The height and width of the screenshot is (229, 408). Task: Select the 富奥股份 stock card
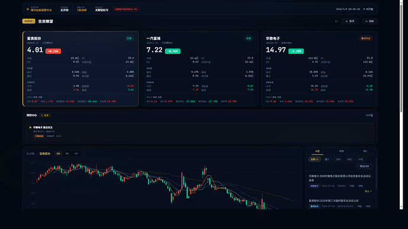tap(80, 69)
